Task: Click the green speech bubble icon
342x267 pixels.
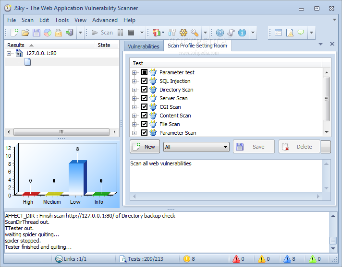Action: coord(301,33)
